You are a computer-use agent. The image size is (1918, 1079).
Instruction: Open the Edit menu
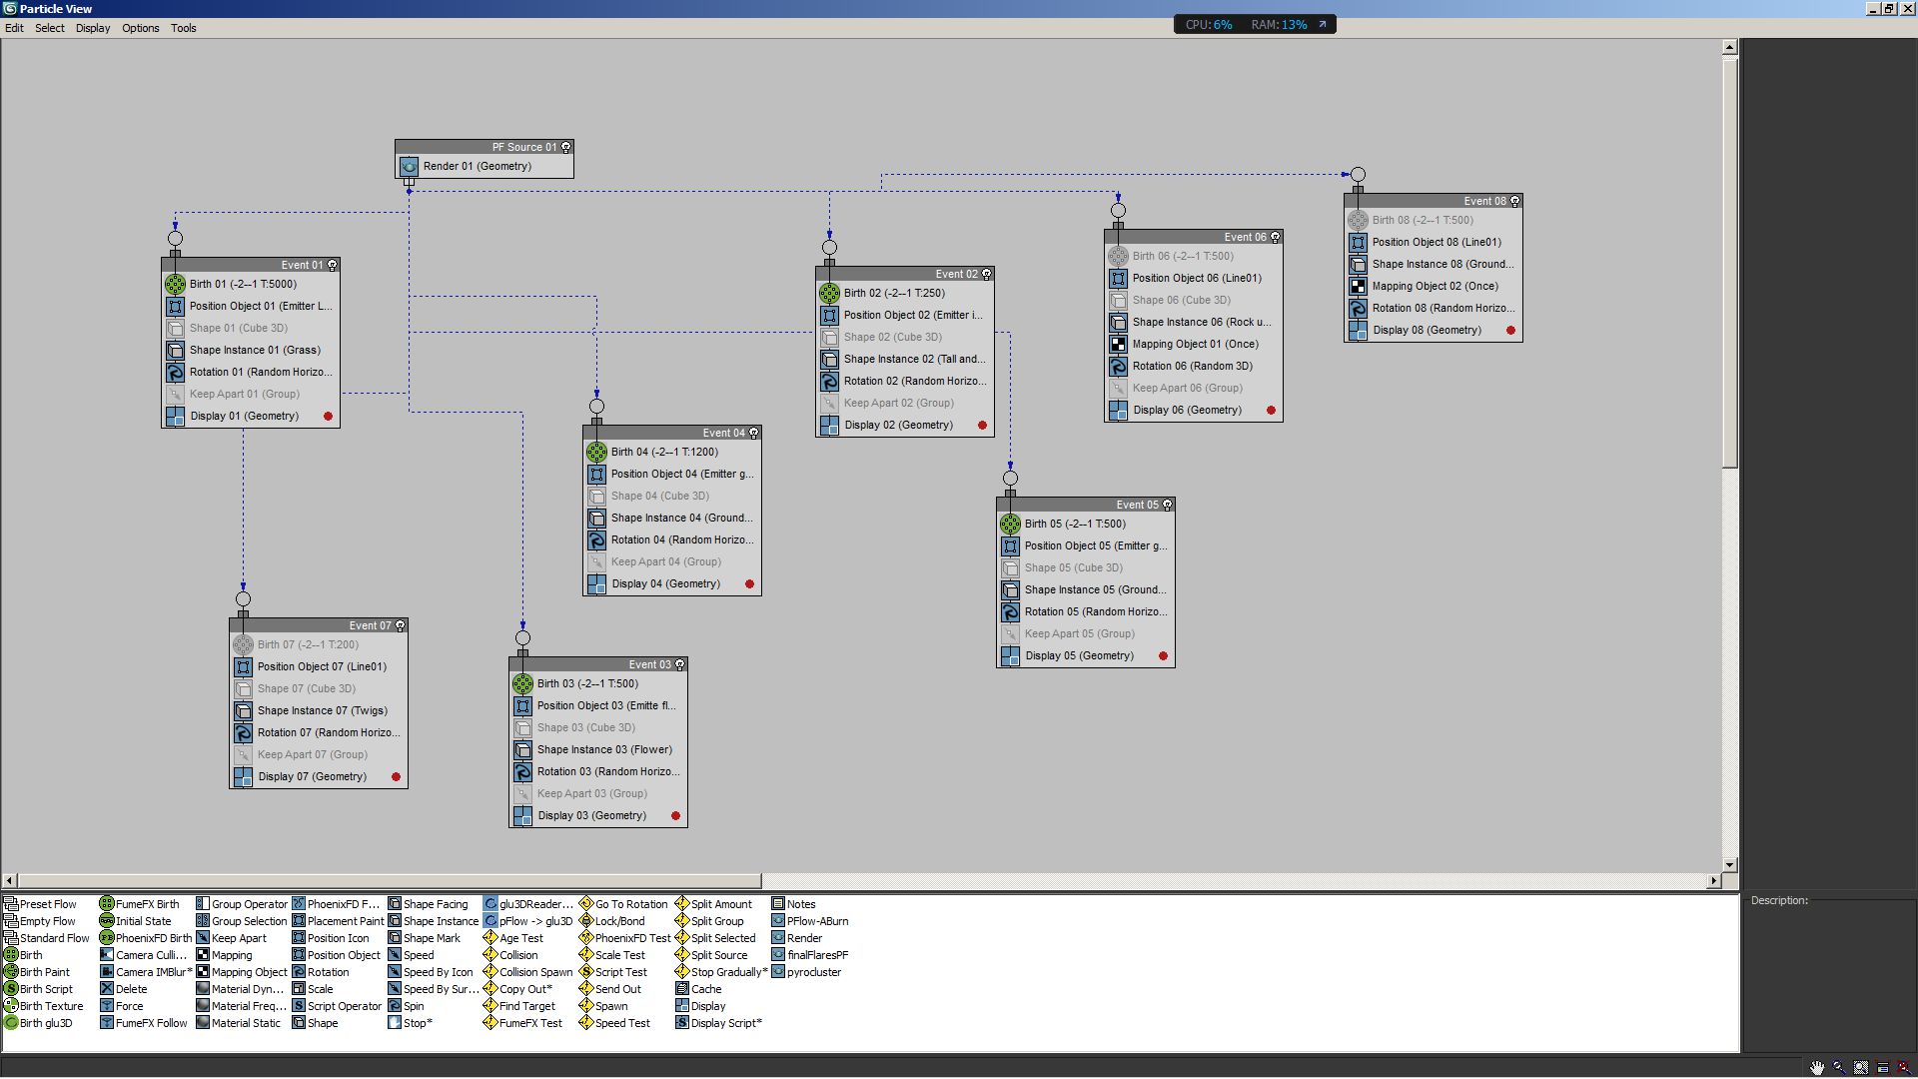pos(14,28)
